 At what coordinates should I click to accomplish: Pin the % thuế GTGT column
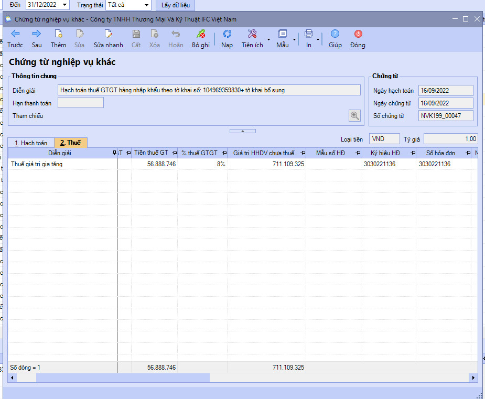point(224,153)
